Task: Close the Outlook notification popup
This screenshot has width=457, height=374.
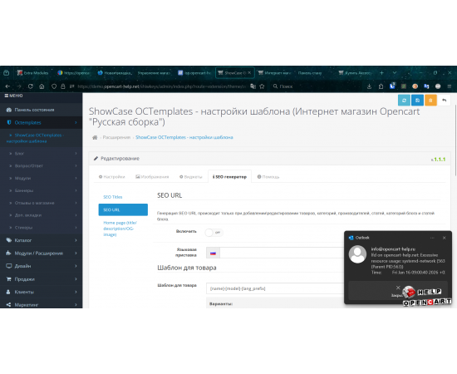Action: pyautogui.click(x=445, y=238)
